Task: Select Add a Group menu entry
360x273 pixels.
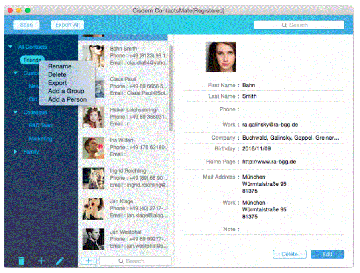Action: tap(66, 91)
